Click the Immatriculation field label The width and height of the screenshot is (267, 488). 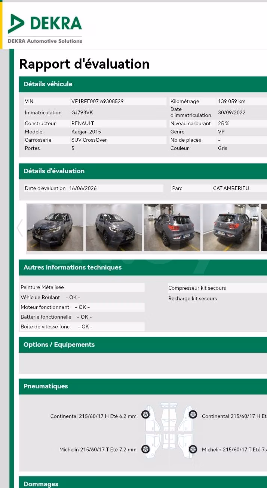pyautogui.click(x=43, y=112)
